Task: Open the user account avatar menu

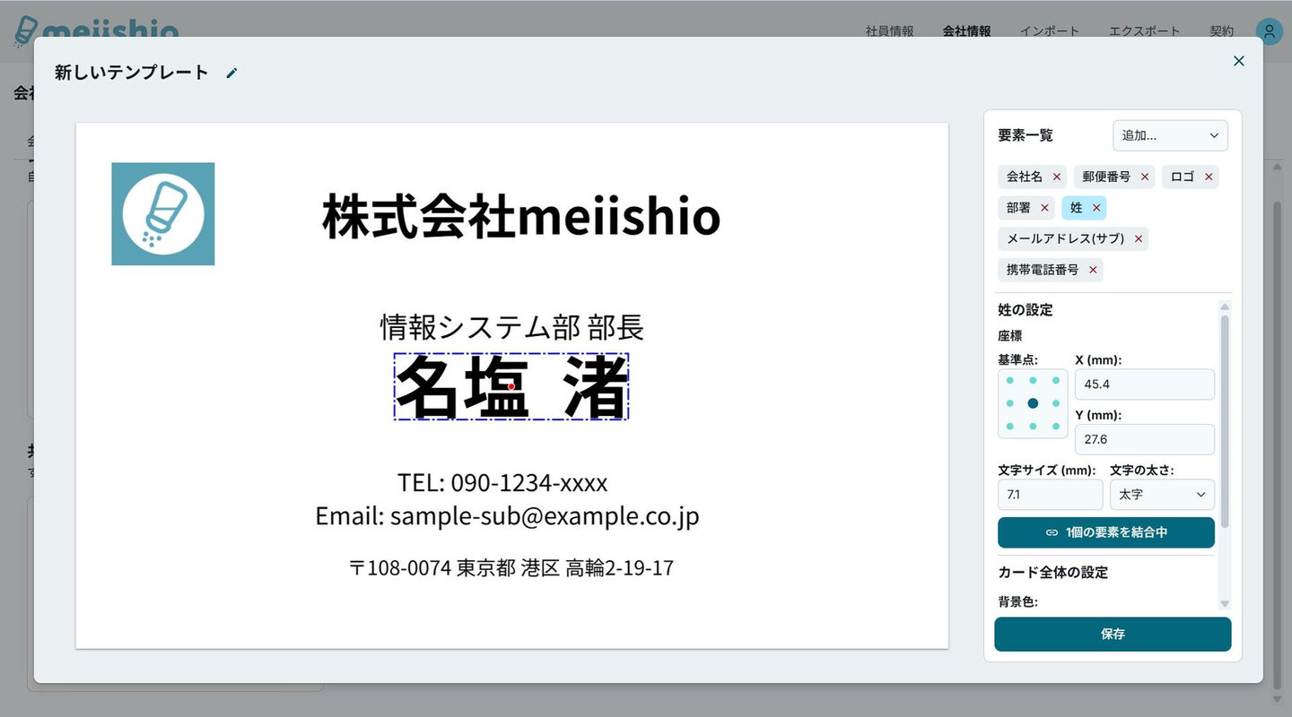Action: click(x=1269, y=31)
